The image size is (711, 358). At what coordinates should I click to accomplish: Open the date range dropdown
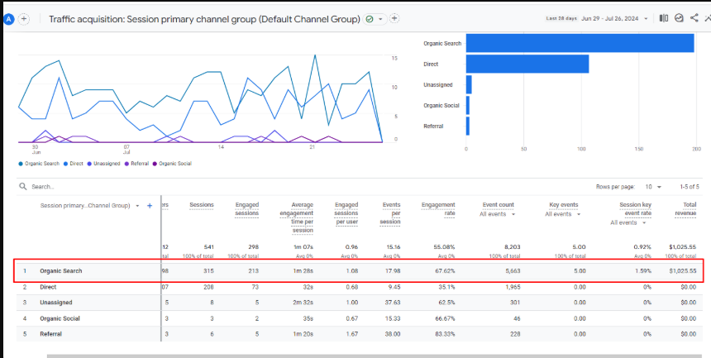click(x=645, y=18)
